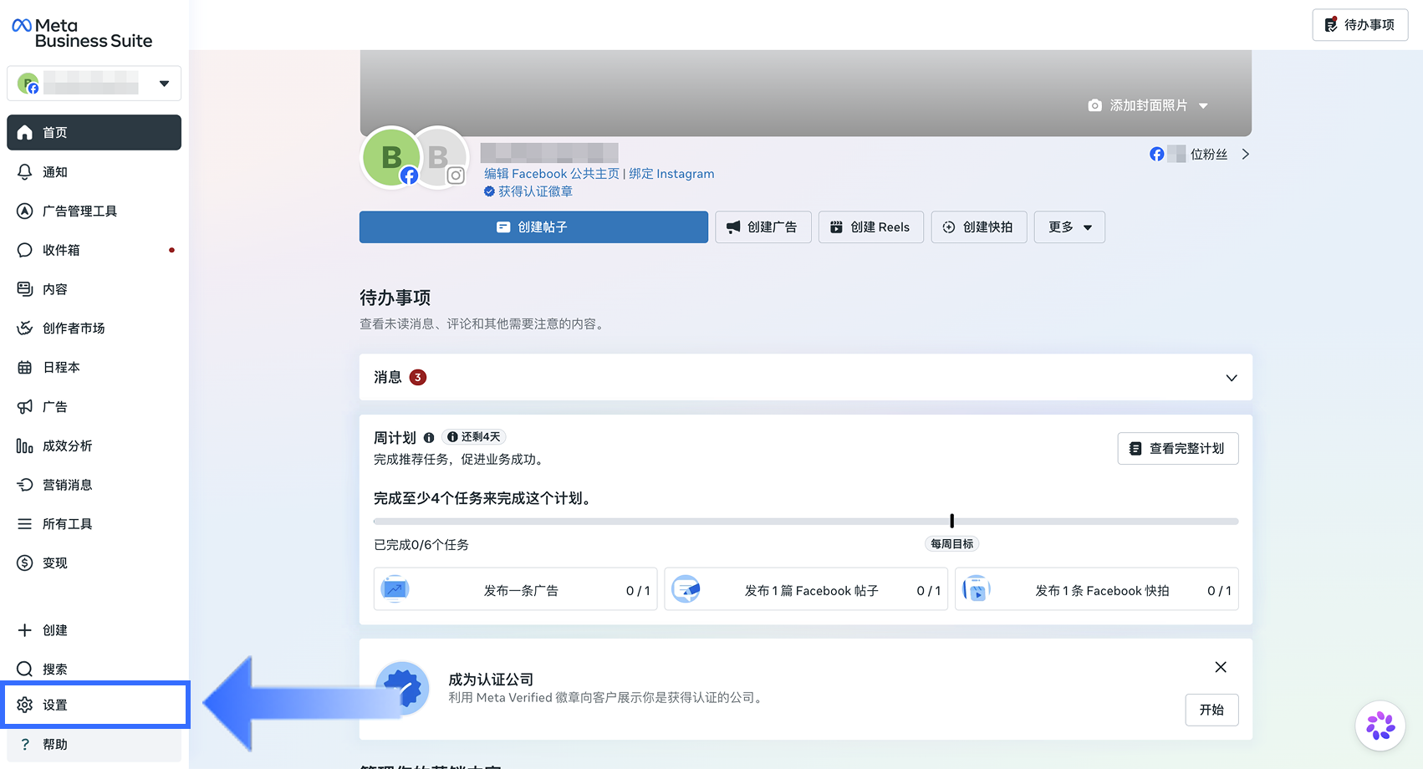Click the 创建帖子 button

[x=533, y=227]
